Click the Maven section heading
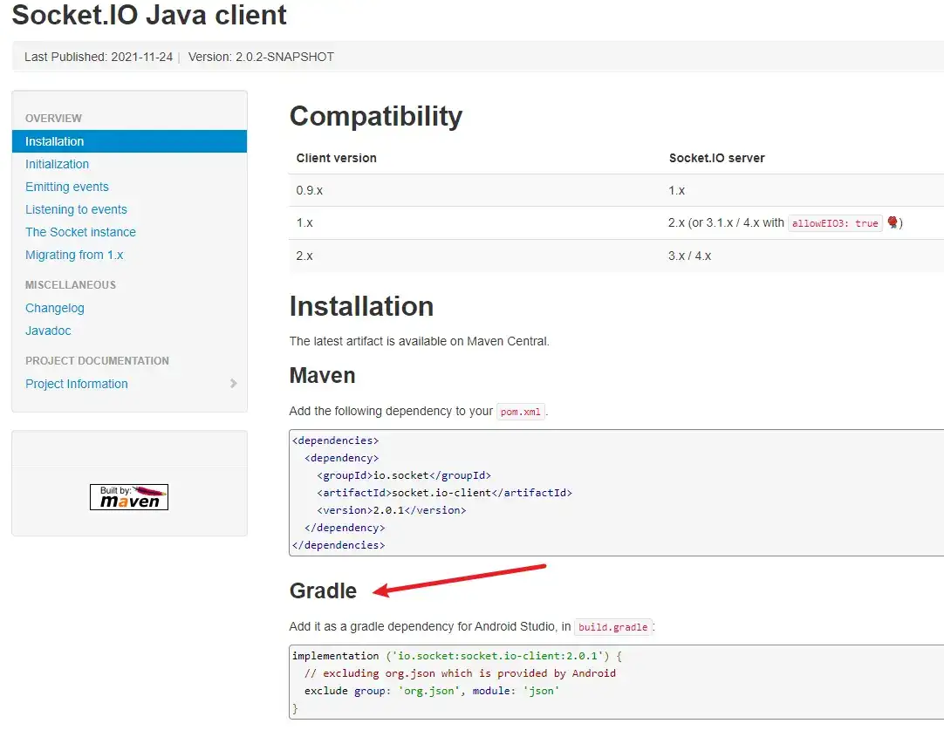 click(322, 375)
